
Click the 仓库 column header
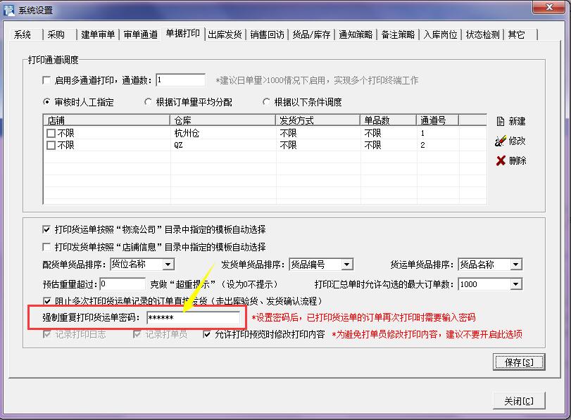pos(223,120)
